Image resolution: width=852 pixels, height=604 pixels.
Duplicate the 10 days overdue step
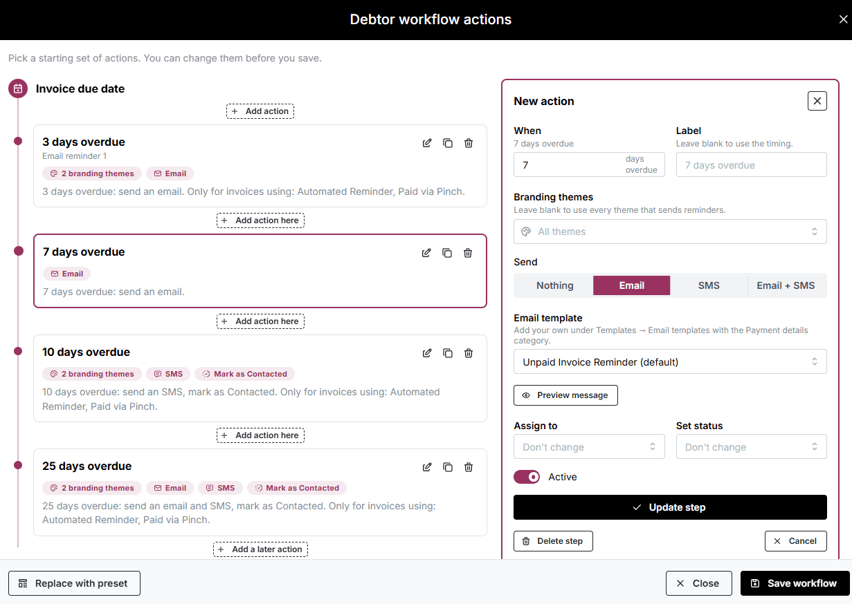(448, 353)
